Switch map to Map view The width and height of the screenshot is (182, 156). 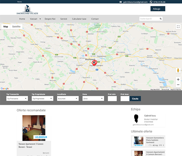[6, 27]
